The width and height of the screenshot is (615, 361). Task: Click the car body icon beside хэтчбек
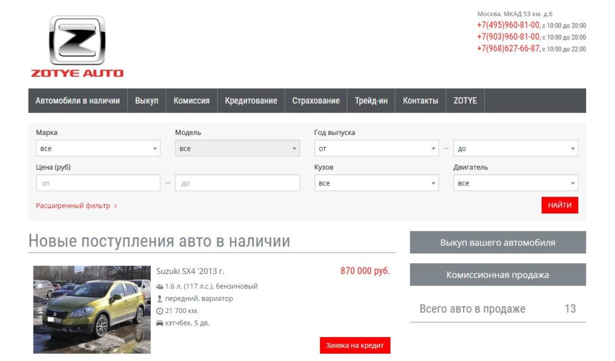pyautogui.click(x=160, y=323)
